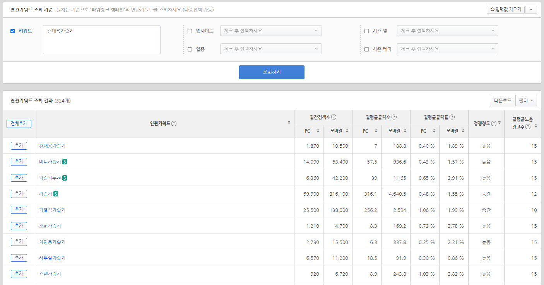This screenshot has width=544, height=285.
Task: Open help icon next to 경쟁정도 header
Action: coord(494,123)
